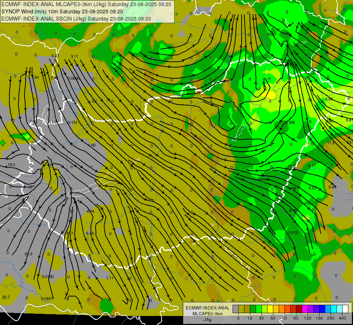This screenshot has height=325, width=353.
Task: Click the dark red legend swatch
Action: (299, 309)
